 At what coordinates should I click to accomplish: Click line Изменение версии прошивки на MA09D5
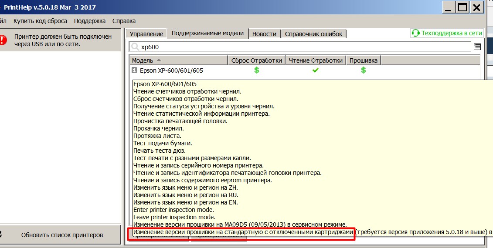click(x=240, y=225)
